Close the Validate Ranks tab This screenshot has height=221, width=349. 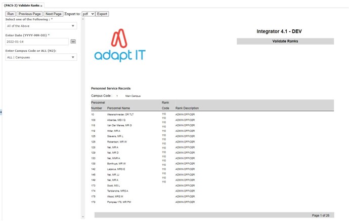(41, 6)
